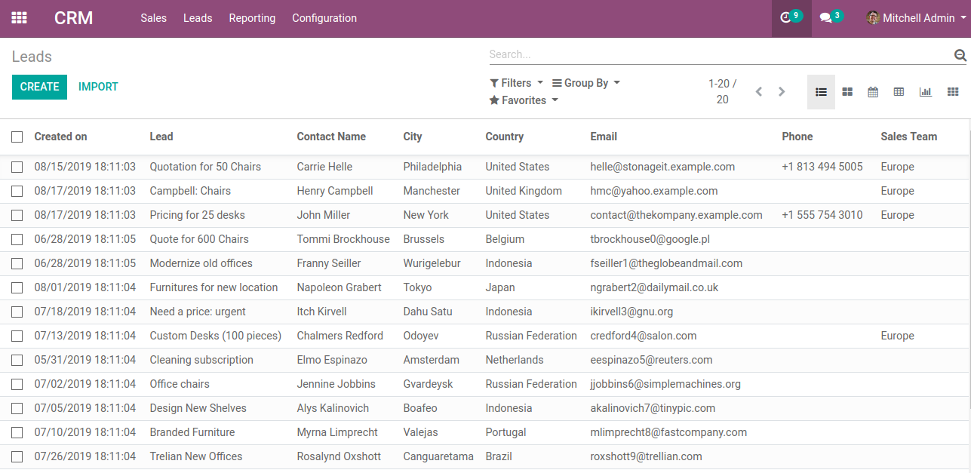
Task: Open the Reporting menu
Action: coord(252,18)
